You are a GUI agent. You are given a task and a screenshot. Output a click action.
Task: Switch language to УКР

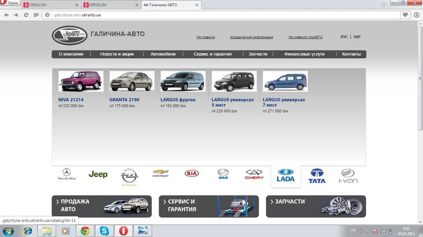point(357,37)
